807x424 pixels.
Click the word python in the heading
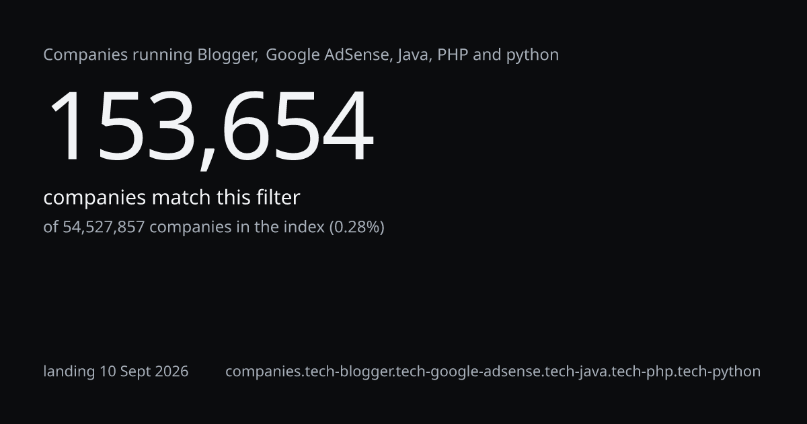click(532, 56)
